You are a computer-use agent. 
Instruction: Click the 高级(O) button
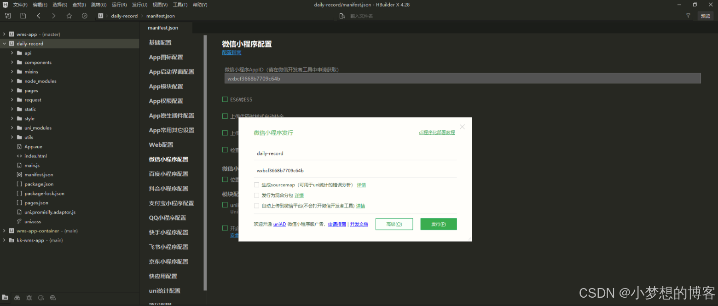pyautogui.click(x=394, y=224)
